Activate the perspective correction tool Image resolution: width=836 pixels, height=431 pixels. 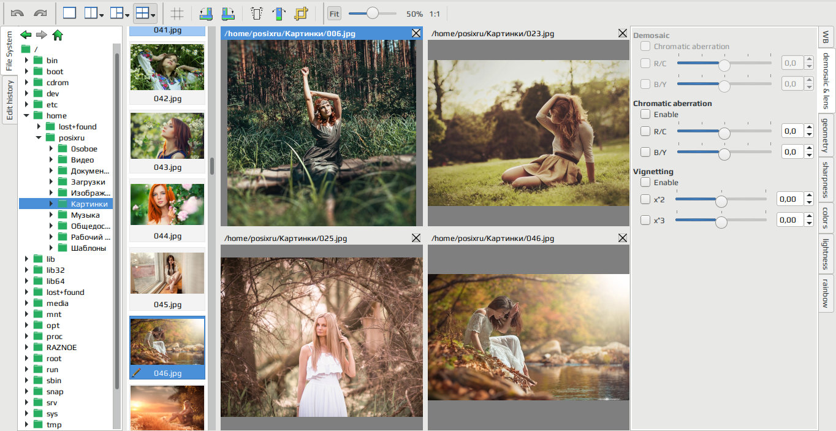[257, 13]
